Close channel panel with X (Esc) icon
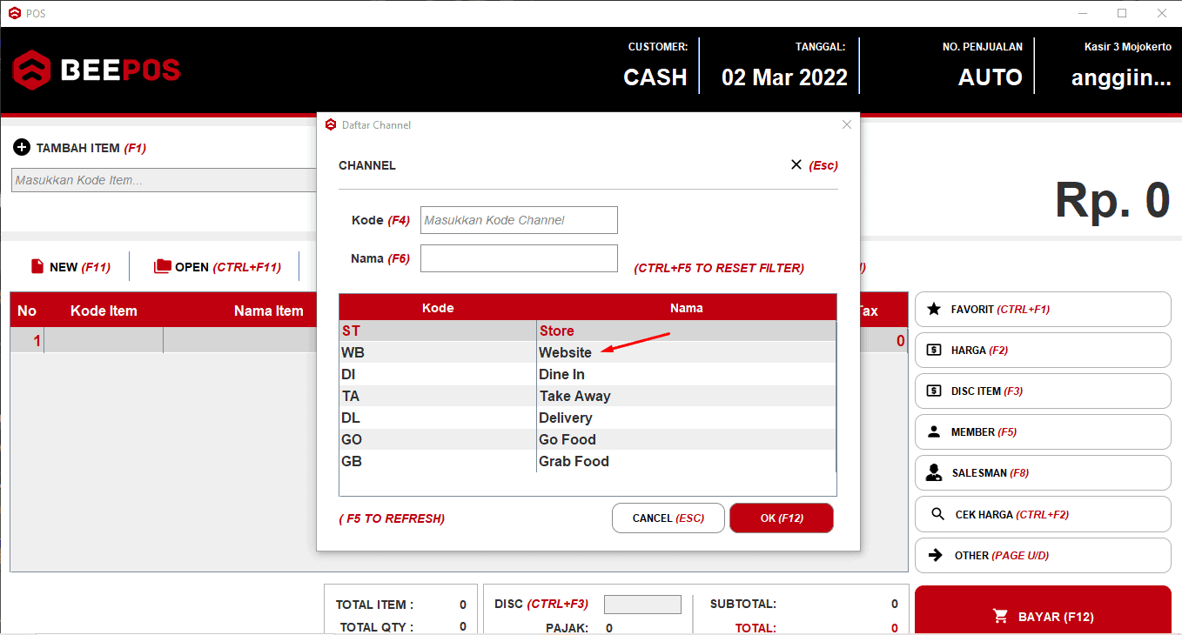This screenshot has width=1182, height=635. pyautogui.click(x=796, y=164)
